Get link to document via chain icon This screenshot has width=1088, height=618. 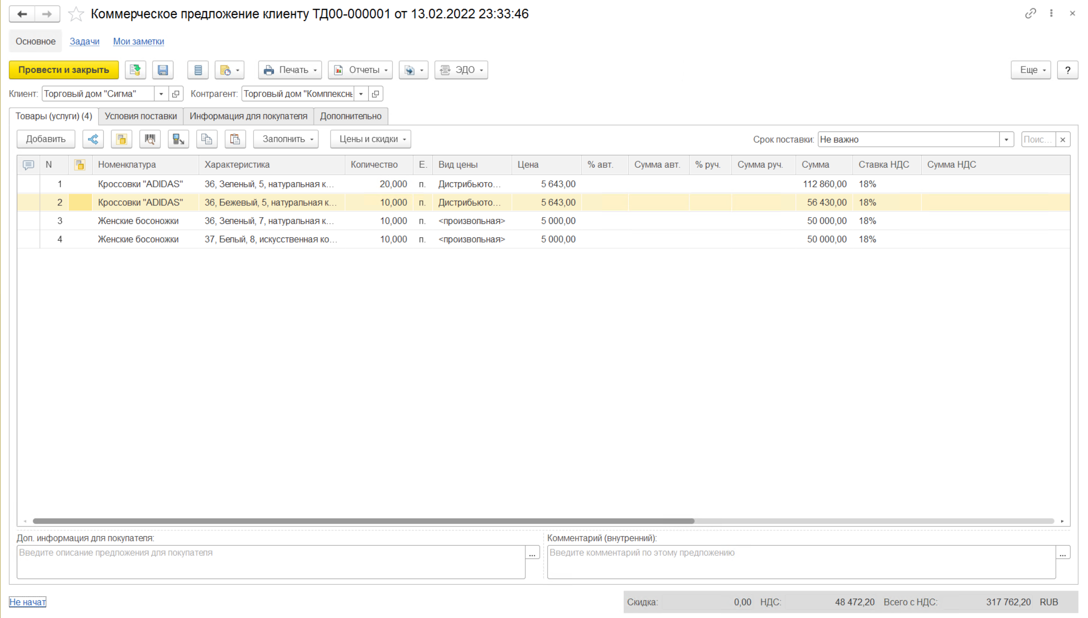pyautogui.click(x=1030, y=13)
